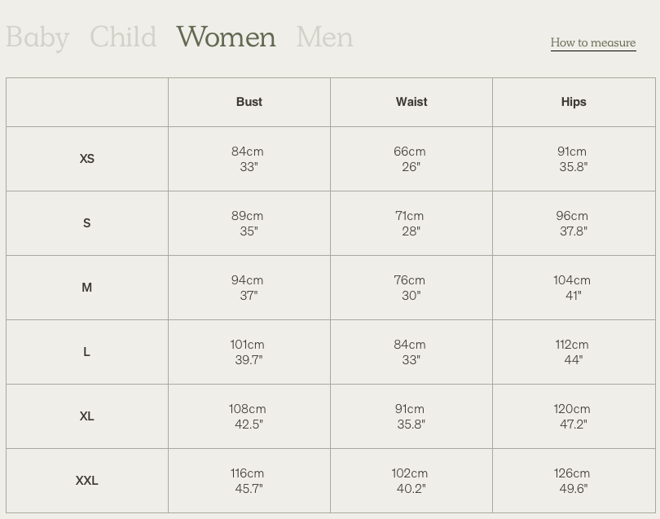
Task: Click the XXL hips 126cm cell
Action: [574, 481]
